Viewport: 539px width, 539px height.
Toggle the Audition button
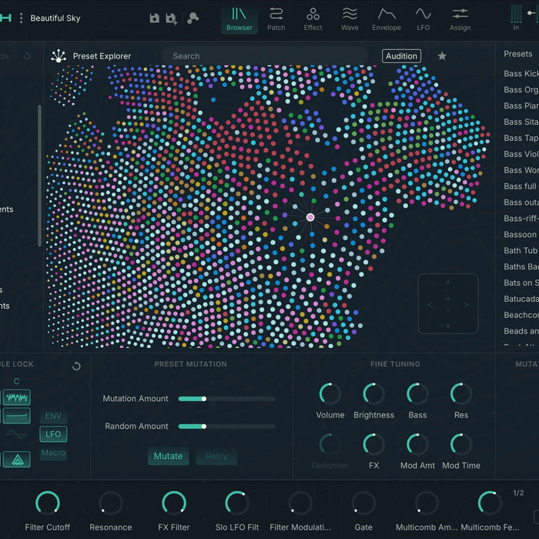pos(401,56)
